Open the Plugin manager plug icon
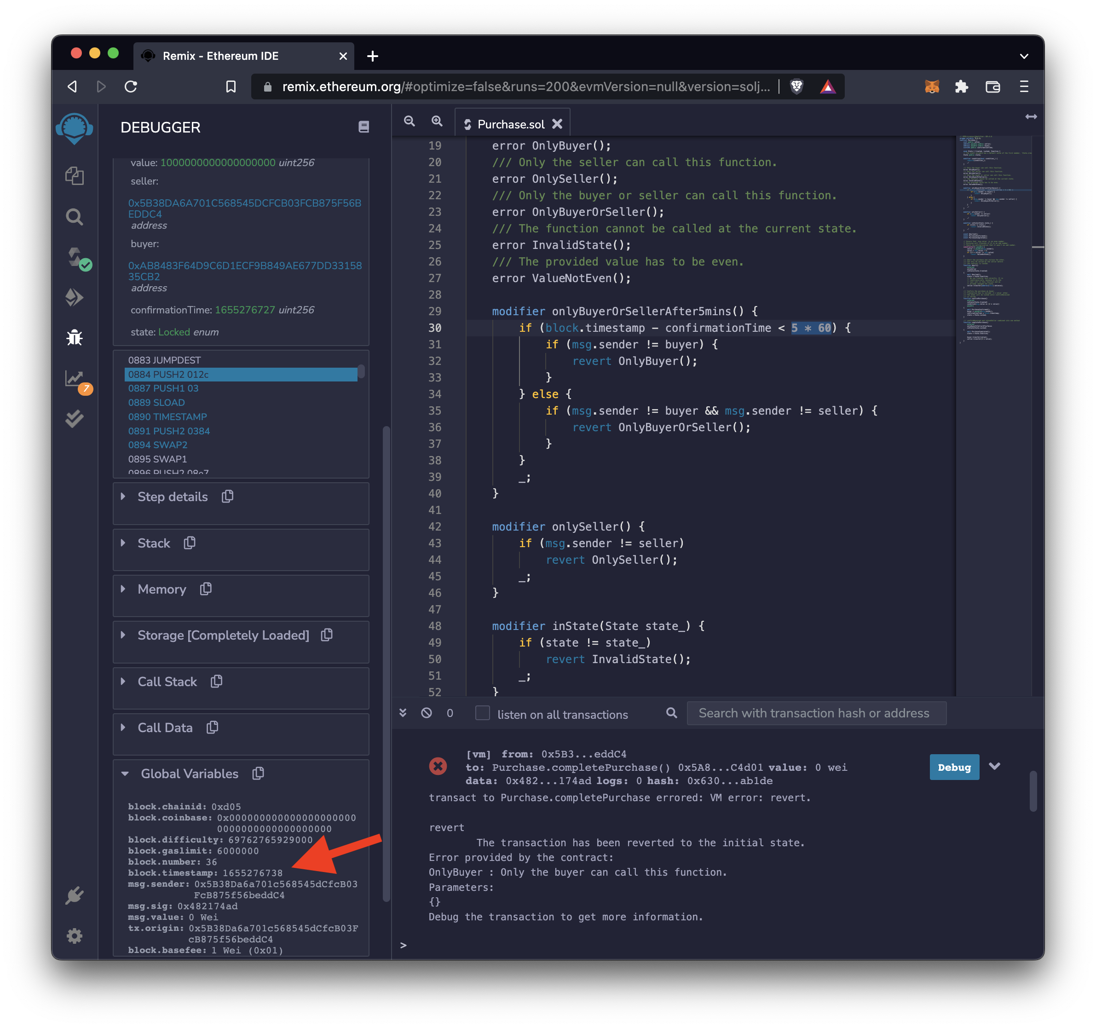This screenshot has width=1096, height=1028. (x=75, y=895)
